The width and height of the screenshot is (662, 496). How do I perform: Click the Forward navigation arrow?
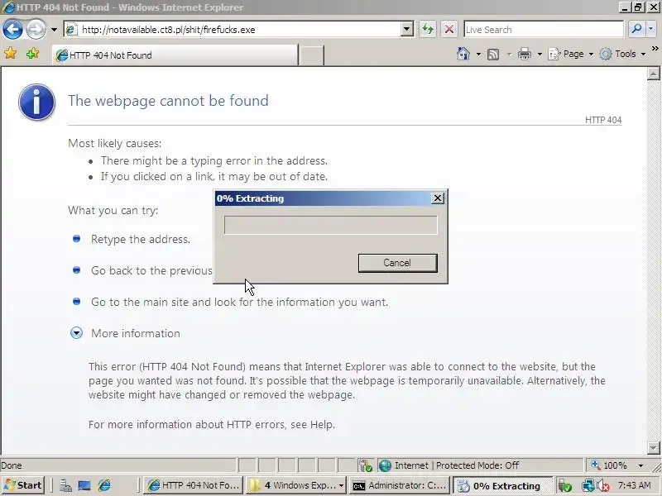point(36,30)
